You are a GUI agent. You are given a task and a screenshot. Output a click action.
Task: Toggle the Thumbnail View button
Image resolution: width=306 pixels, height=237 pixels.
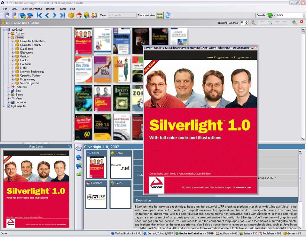coord(160,15)
